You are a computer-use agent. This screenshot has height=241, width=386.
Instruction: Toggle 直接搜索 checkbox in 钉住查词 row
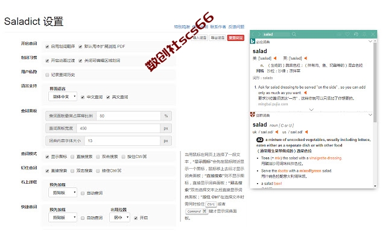pos(47,171)
